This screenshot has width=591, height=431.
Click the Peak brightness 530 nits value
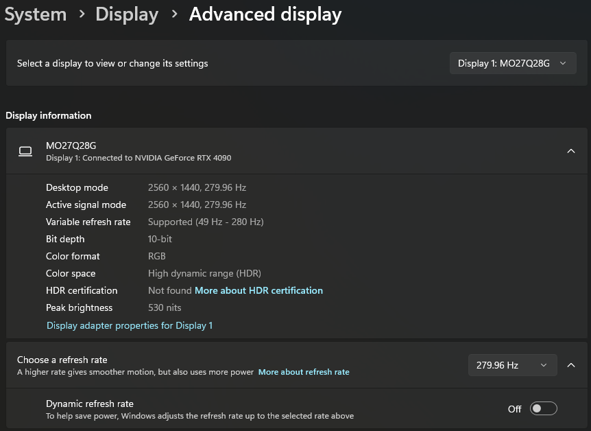tap(165, 307)
